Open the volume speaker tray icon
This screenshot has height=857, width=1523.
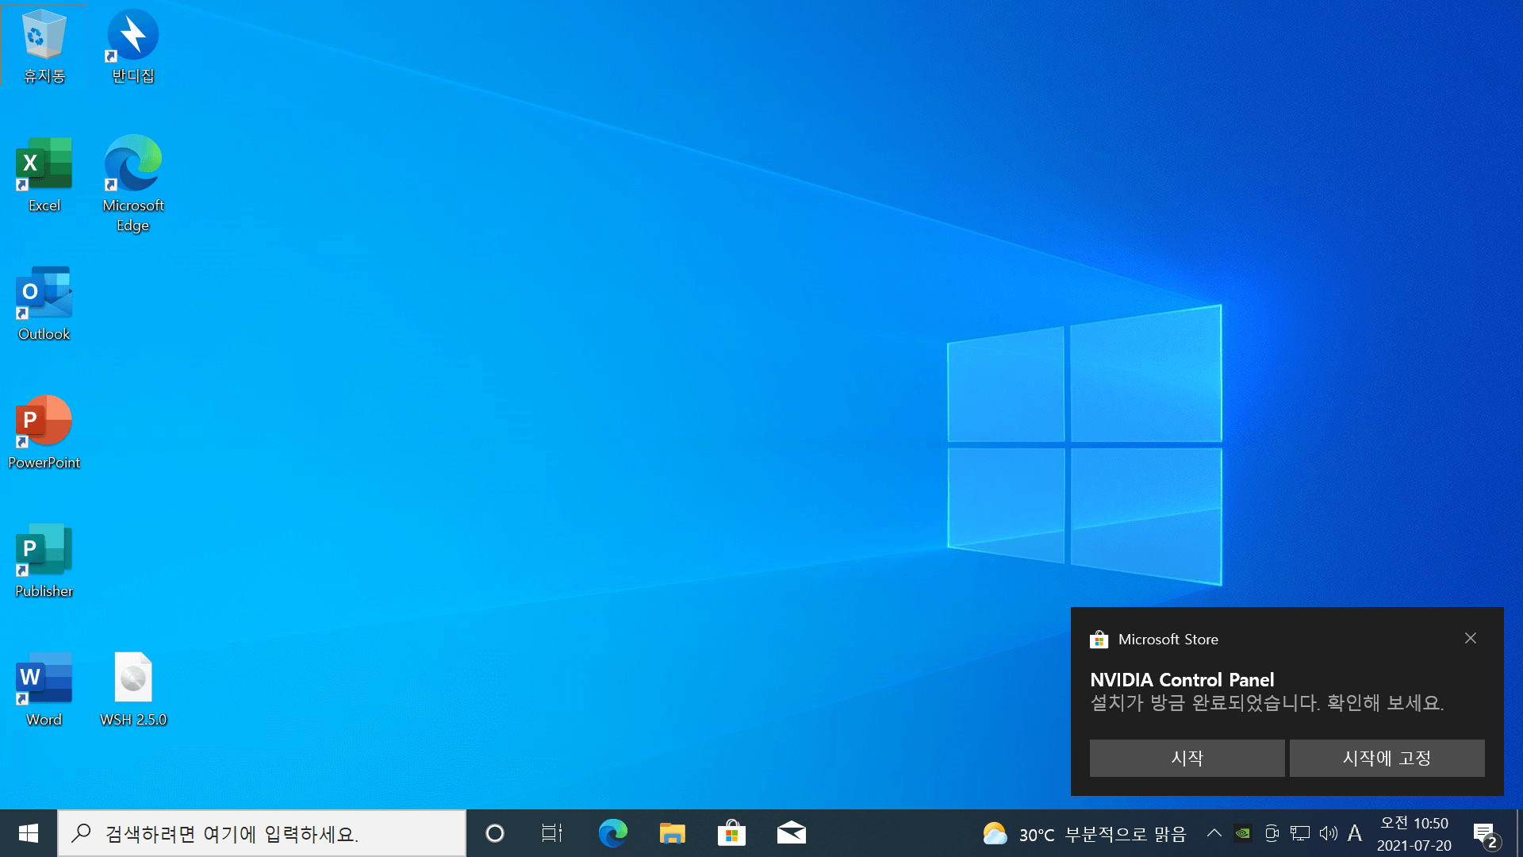tap(1329, 833)
